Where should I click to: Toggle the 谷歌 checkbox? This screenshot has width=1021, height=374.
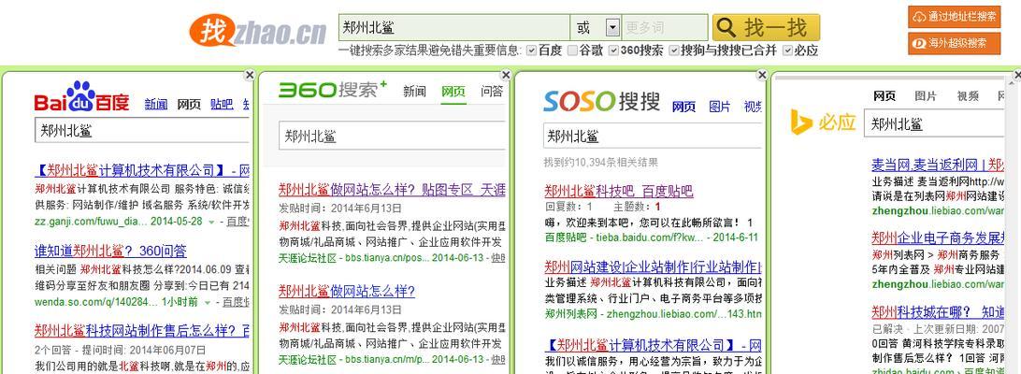tap(572, 50)
